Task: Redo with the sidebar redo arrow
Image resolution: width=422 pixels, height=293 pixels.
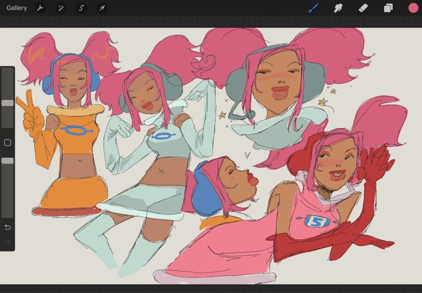Action: tap(7, 242)
